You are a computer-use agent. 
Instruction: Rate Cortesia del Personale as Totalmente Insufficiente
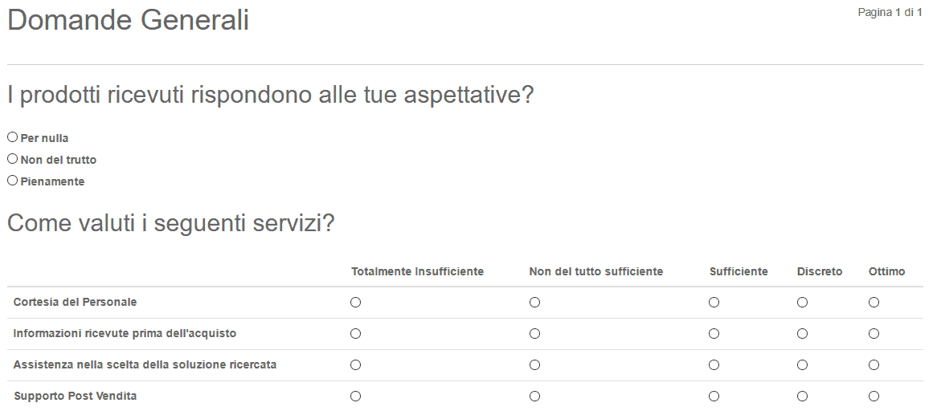355,303
